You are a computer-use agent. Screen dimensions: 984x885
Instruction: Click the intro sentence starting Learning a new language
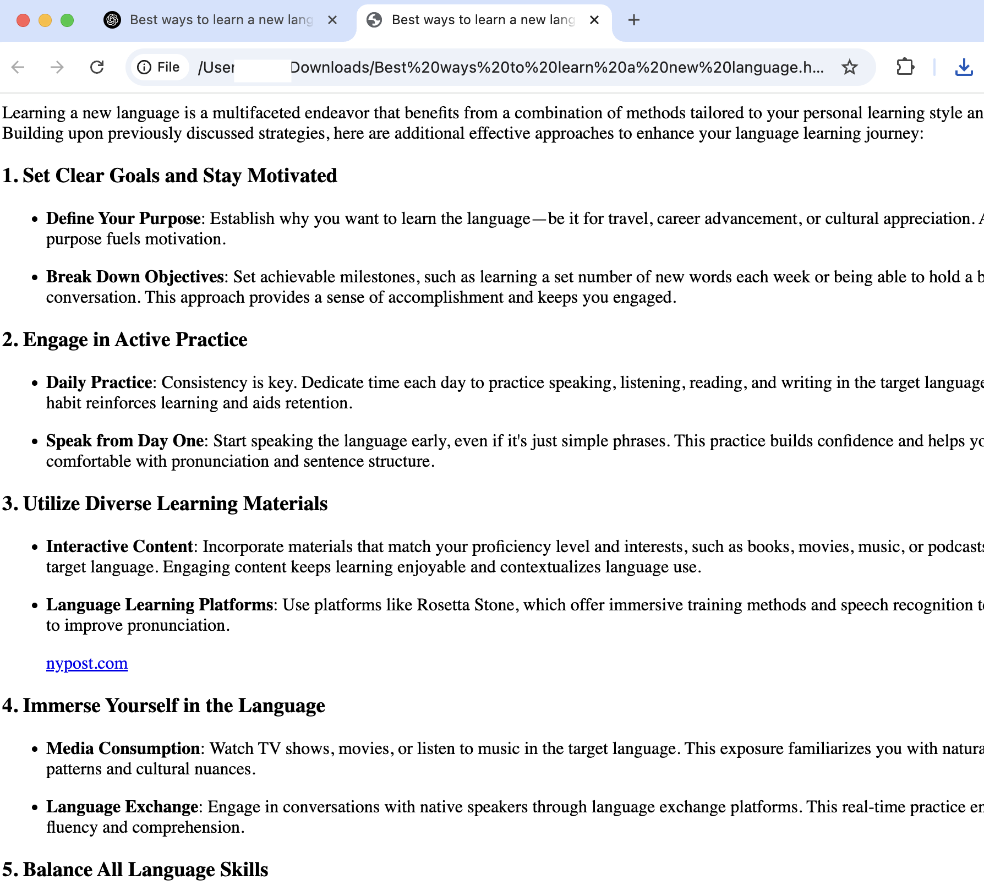pos(493,113)
